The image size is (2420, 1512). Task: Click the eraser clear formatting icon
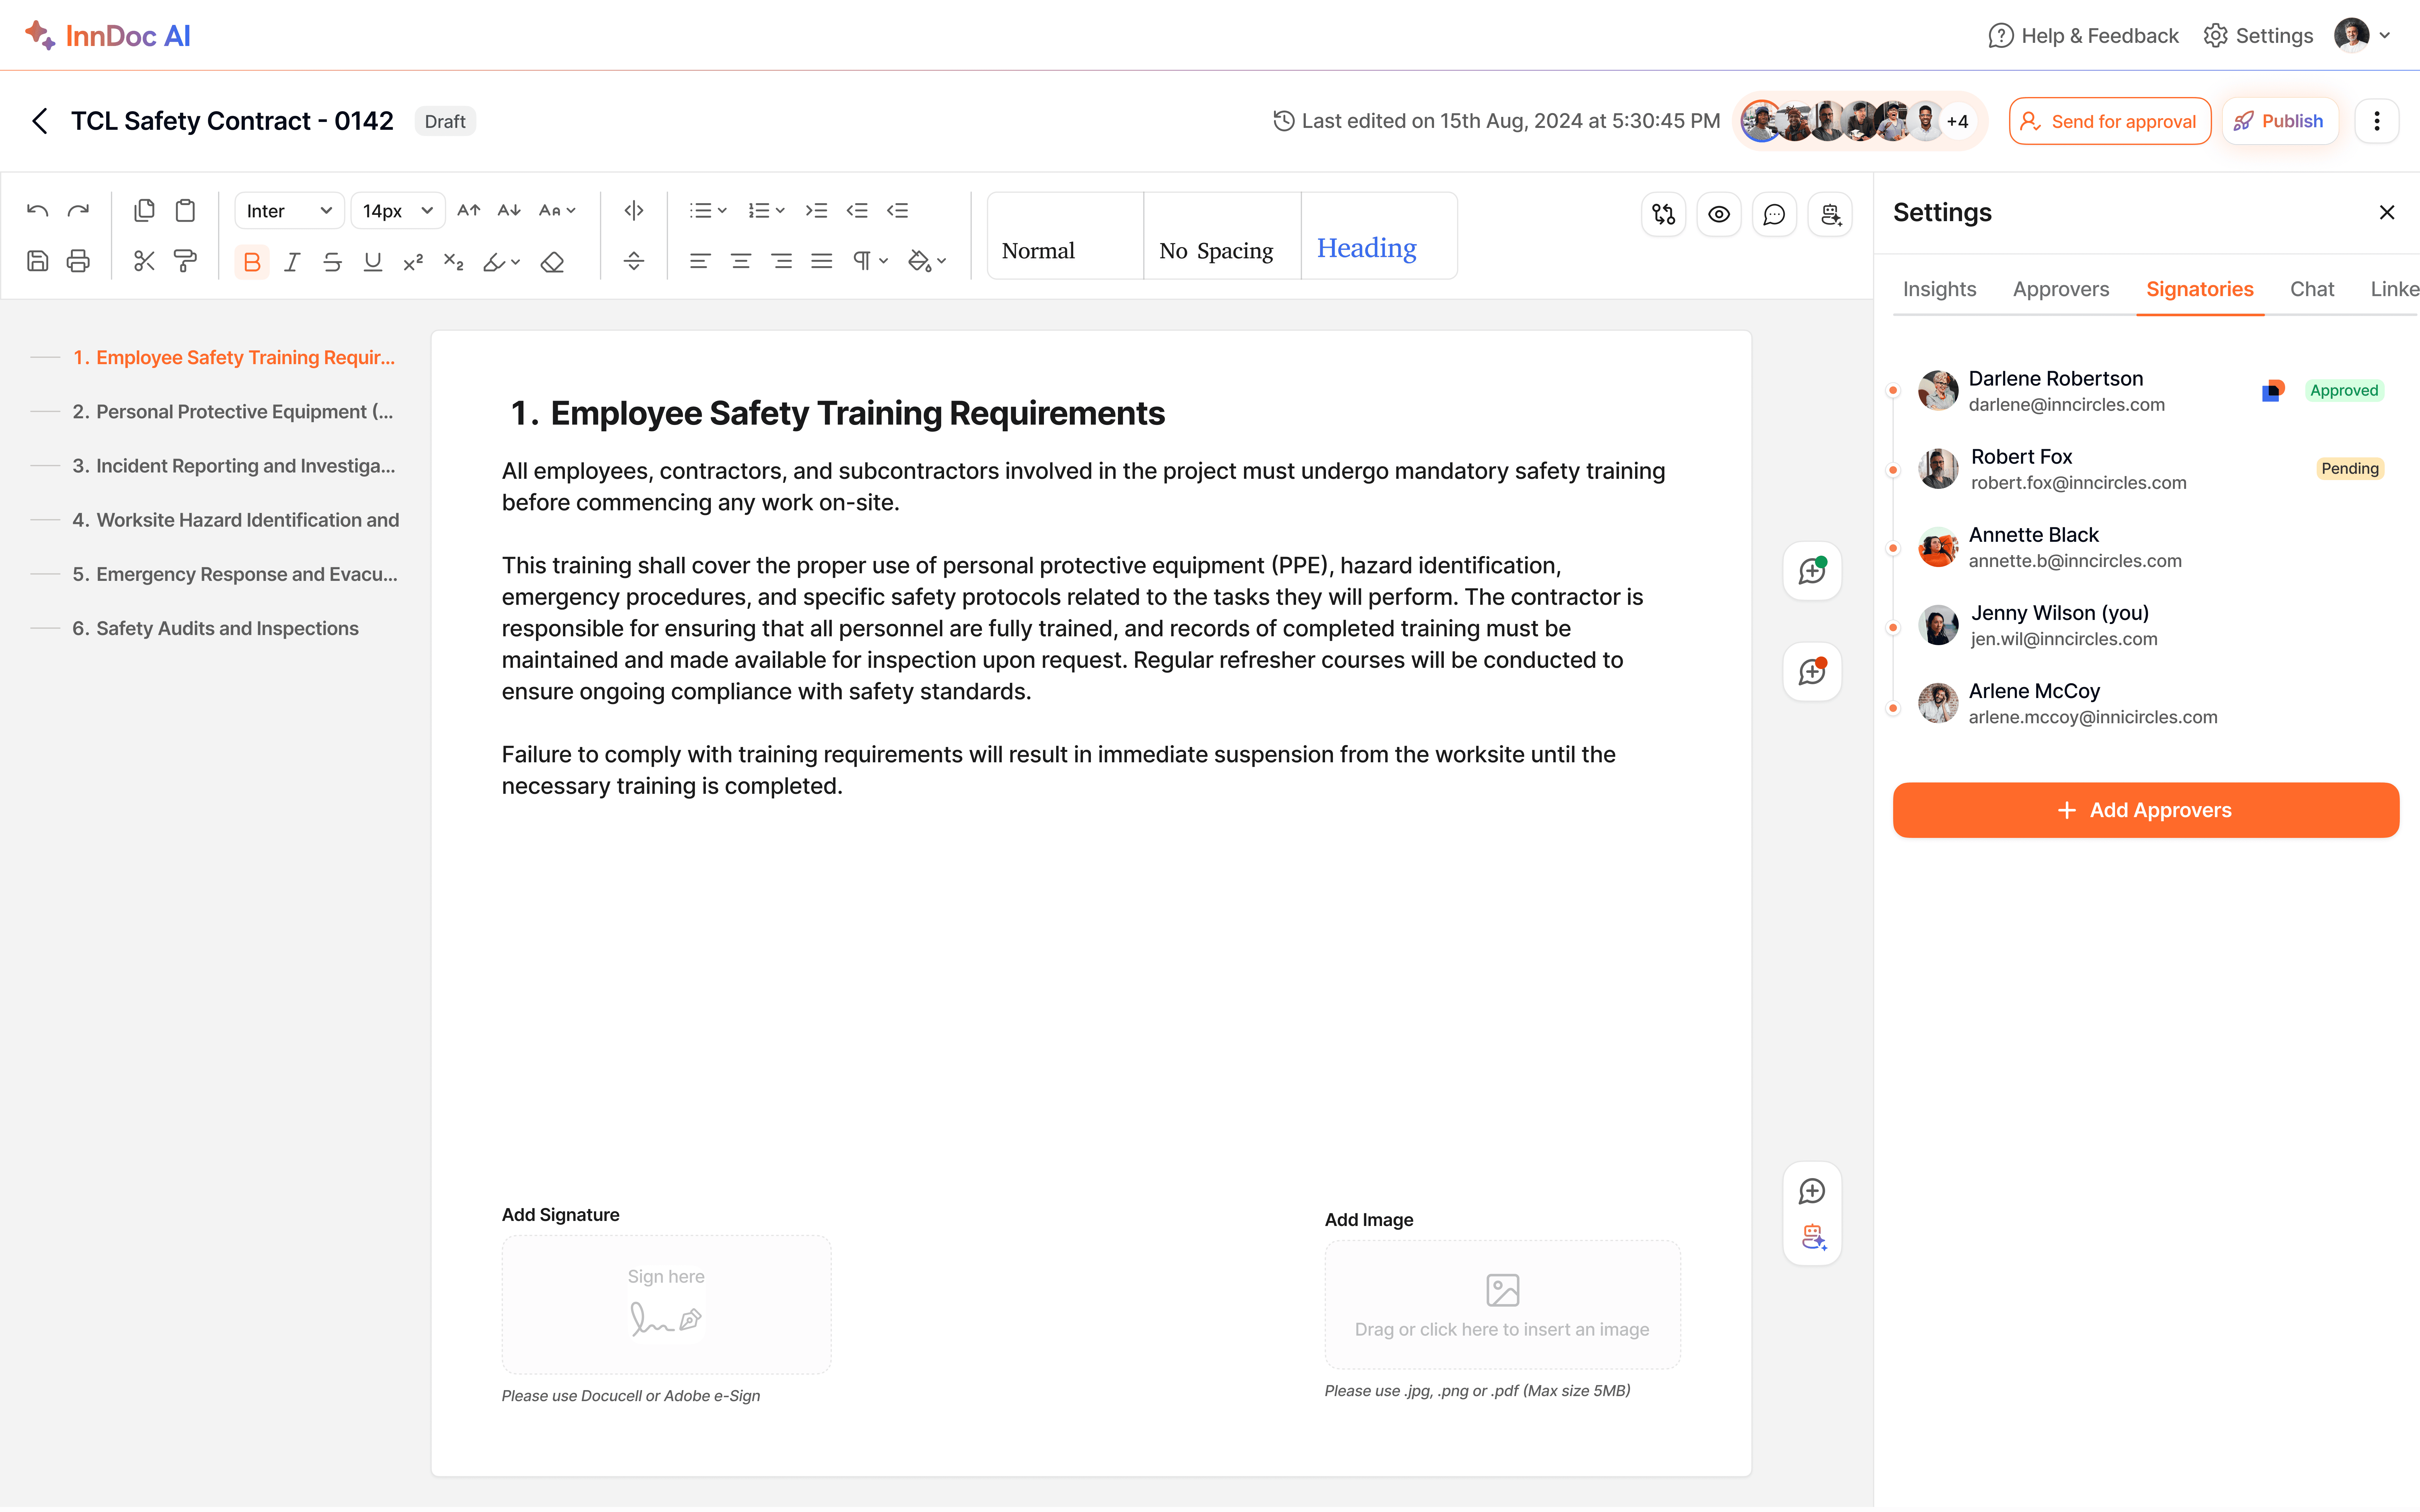pyautogui.click(x=552, y=262)
